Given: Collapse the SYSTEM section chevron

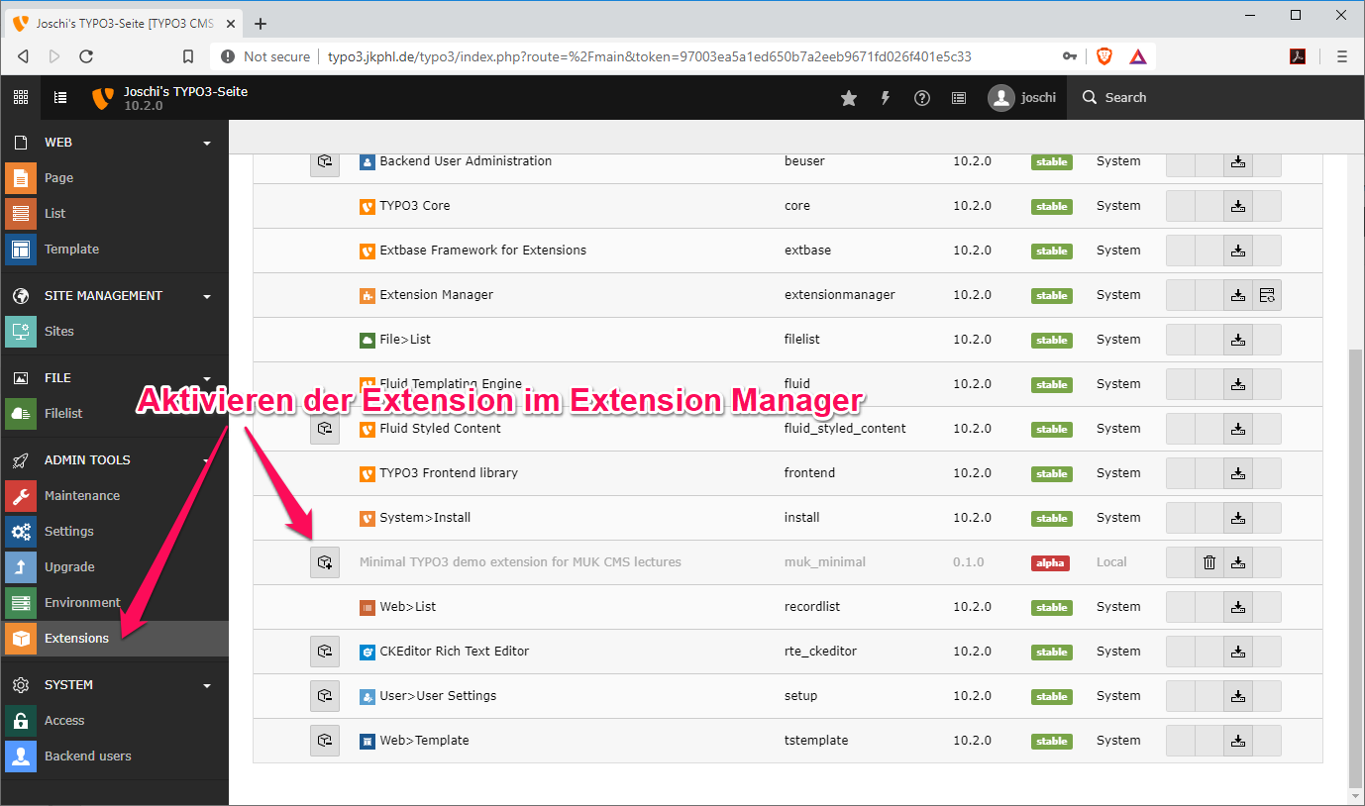Looking at the screenshot, I should click(x=207, y=684).
